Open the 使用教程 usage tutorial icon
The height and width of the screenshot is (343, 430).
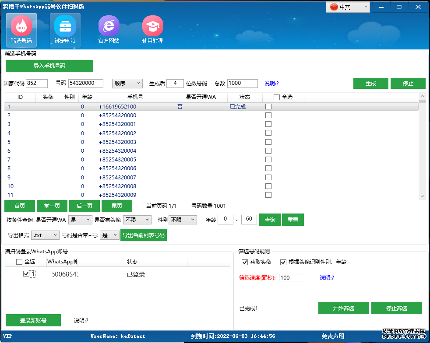(152, 30)
